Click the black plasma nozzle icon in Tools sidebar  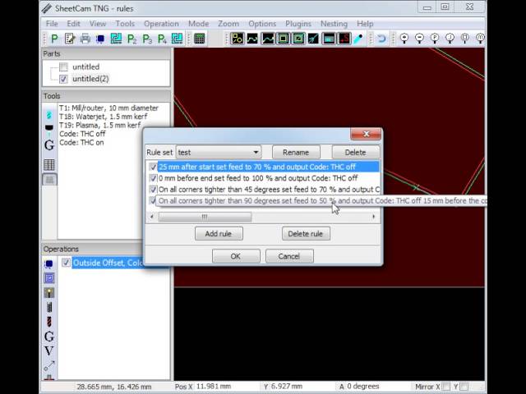[49, 130]
